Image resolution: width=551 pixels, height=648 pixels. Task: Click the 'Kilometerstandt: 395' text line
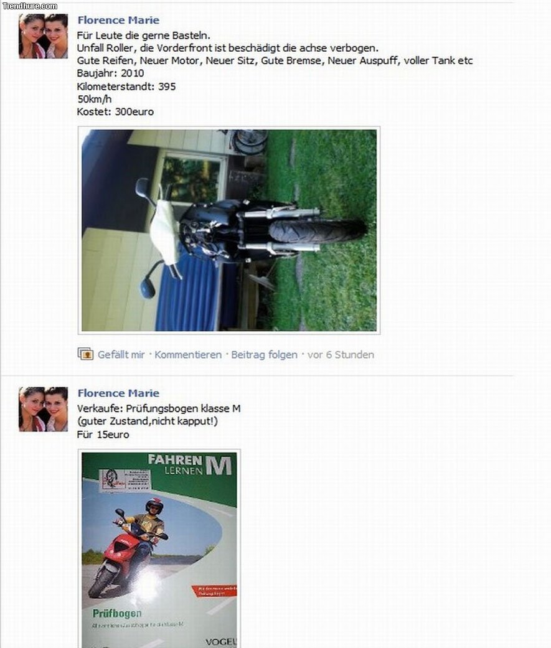coord(126,87)
